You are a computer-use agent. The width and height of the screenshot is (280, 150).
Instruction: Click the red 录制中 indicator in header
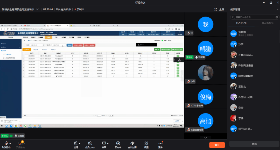(79, 9)
